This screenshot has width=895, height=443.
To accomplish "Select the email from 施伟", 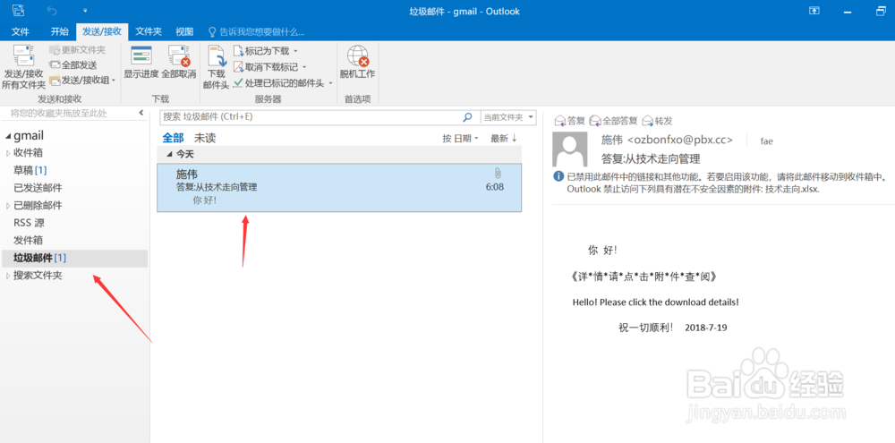I will tap(339, 187).
